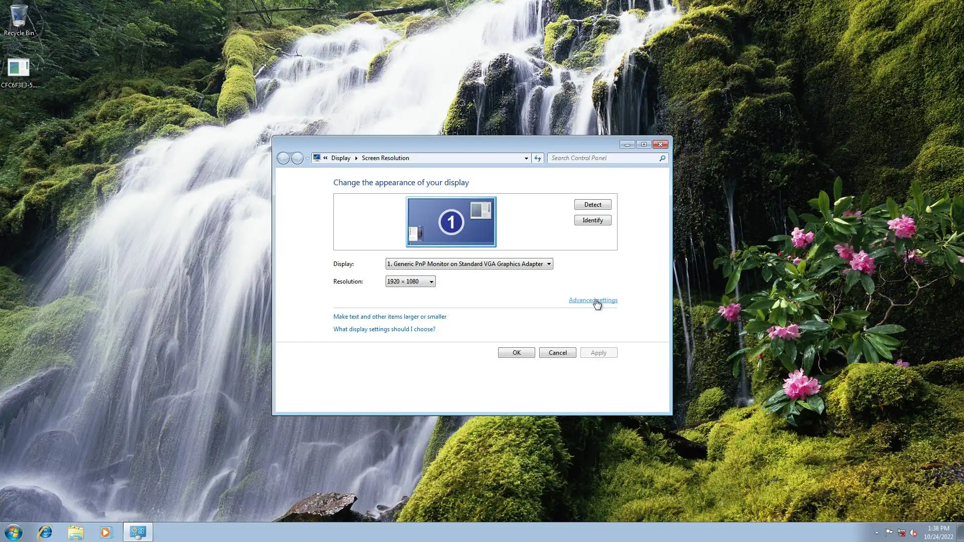Open the Resolution 1920 × 1080 dropdown
Image resolution: width=964 pixels, height=542 pixels.
click(x=410, y=282)
